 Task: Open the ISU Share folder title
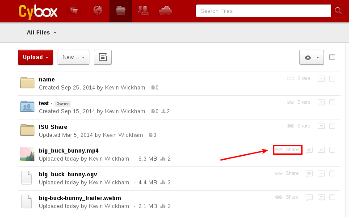53,127
